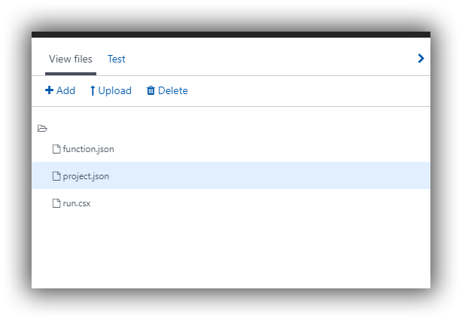Click the upward arrow Upload icon
This screenshot has width=462, height=320.
[93, 90]
